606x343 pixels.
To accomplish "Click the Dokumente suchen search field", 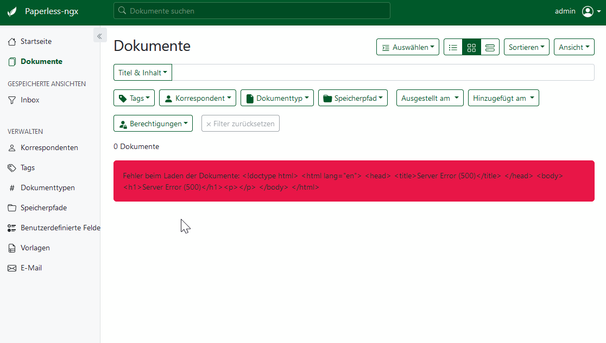I will click(x=251, y=10).
